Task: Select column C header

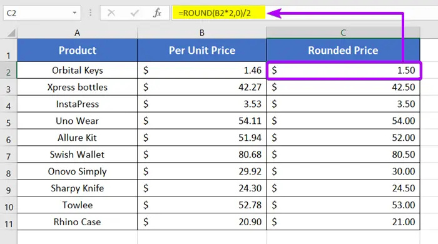Action: point(343,33)
